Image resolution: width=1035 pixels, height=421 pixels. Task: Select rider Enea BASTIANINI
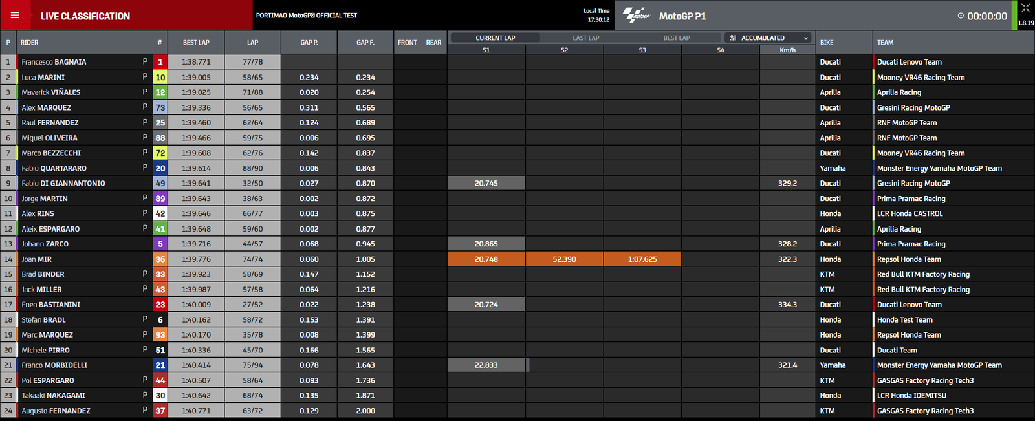(51, 305)
